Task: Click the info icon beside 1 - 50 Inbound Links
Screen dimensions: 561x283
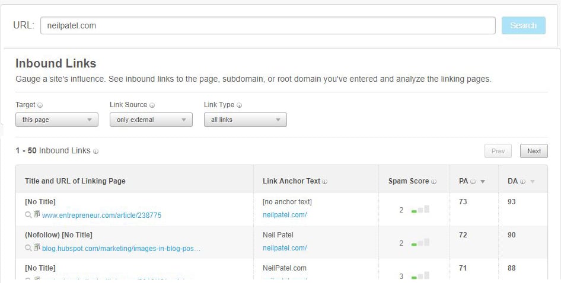Action: pyautogui.click(x=95, y=152)
